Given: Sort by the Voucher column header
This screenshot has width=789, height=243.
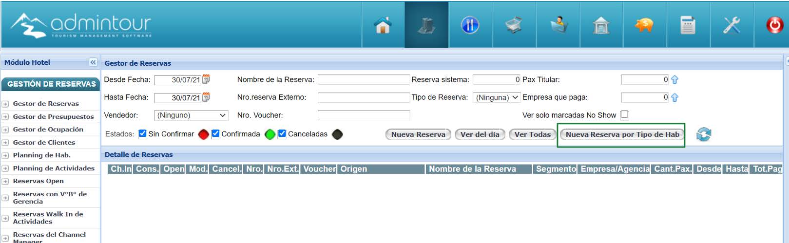Looking at the screenshot, I should (x=319, y=169).
